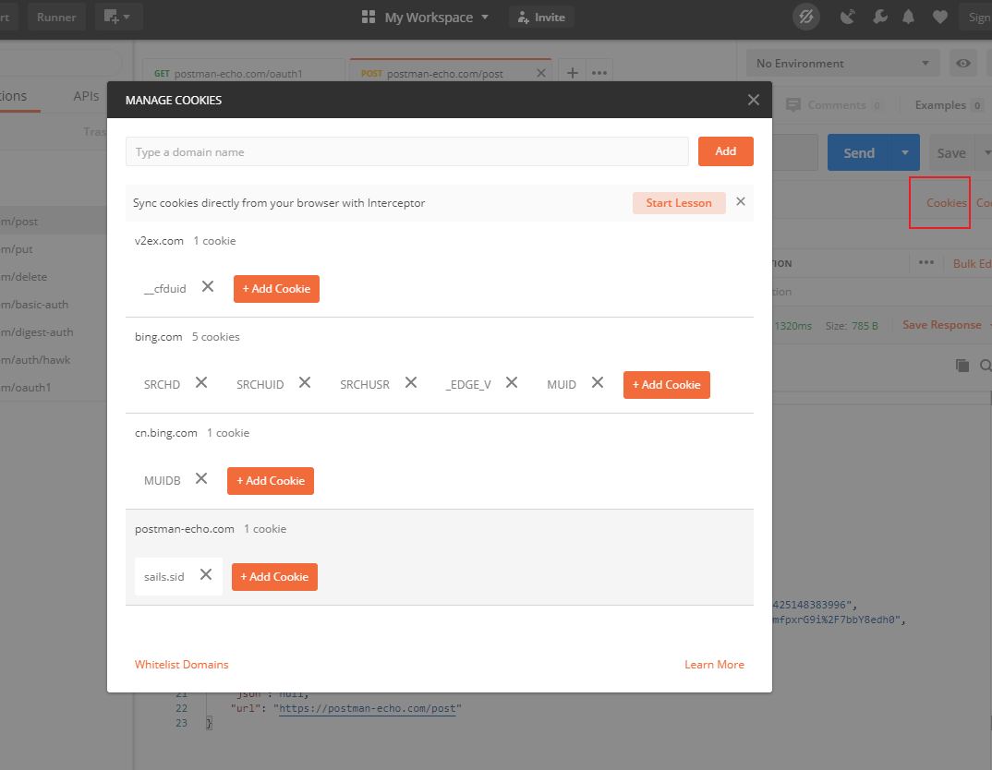Screen dimensions: 992x770
Task: Delete the MUID cookie
Action: tap(598, 383)
